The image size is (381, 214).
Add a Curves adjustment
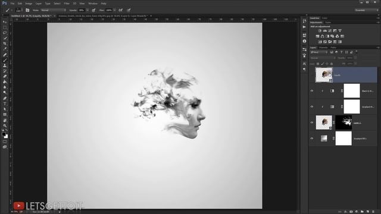330,31
